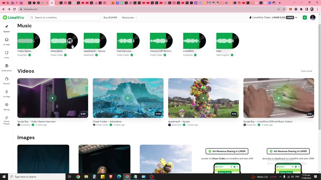Viewport: 321px width, 180px height.
Task: Click View more for Videos
Action: [306, 71]
